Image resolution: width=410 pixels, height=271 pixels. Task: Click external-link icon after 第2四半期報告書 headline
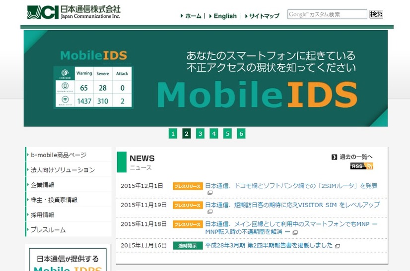(x=338, y=246)
